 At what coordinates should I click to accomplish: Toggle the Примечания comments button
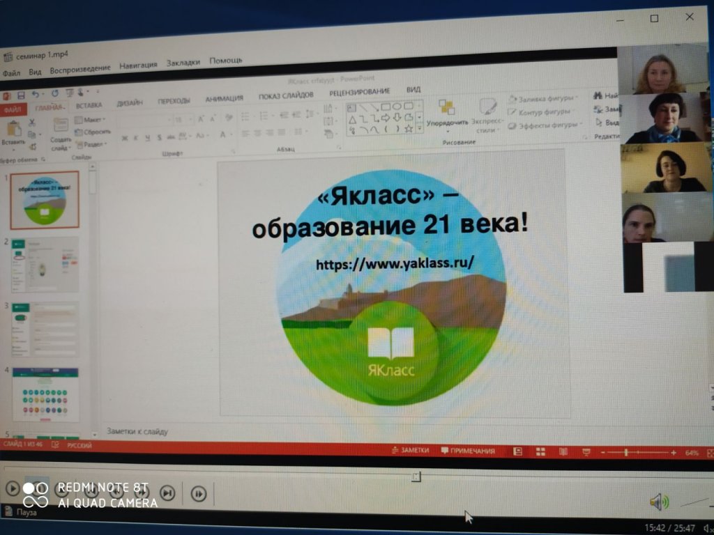(x=468, y=451)
